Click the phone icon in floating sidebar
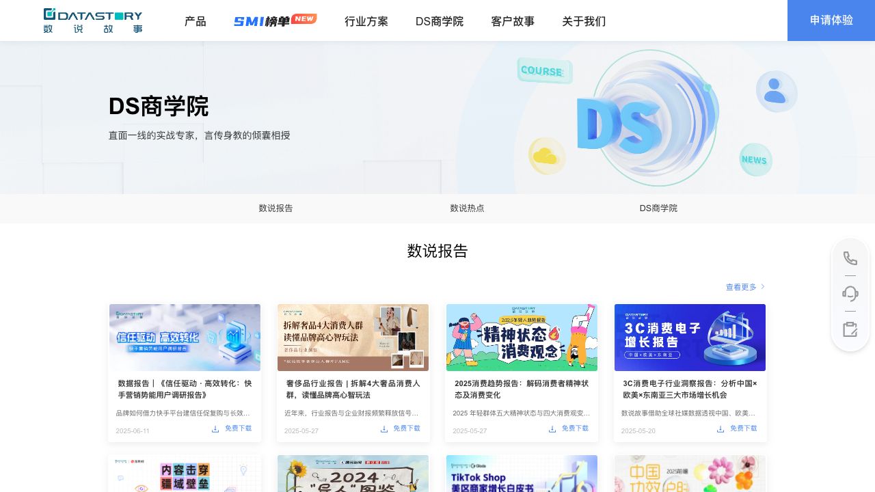Image resolution: width=875 pixels, height=492 pixels. click(x=850, y=258)
